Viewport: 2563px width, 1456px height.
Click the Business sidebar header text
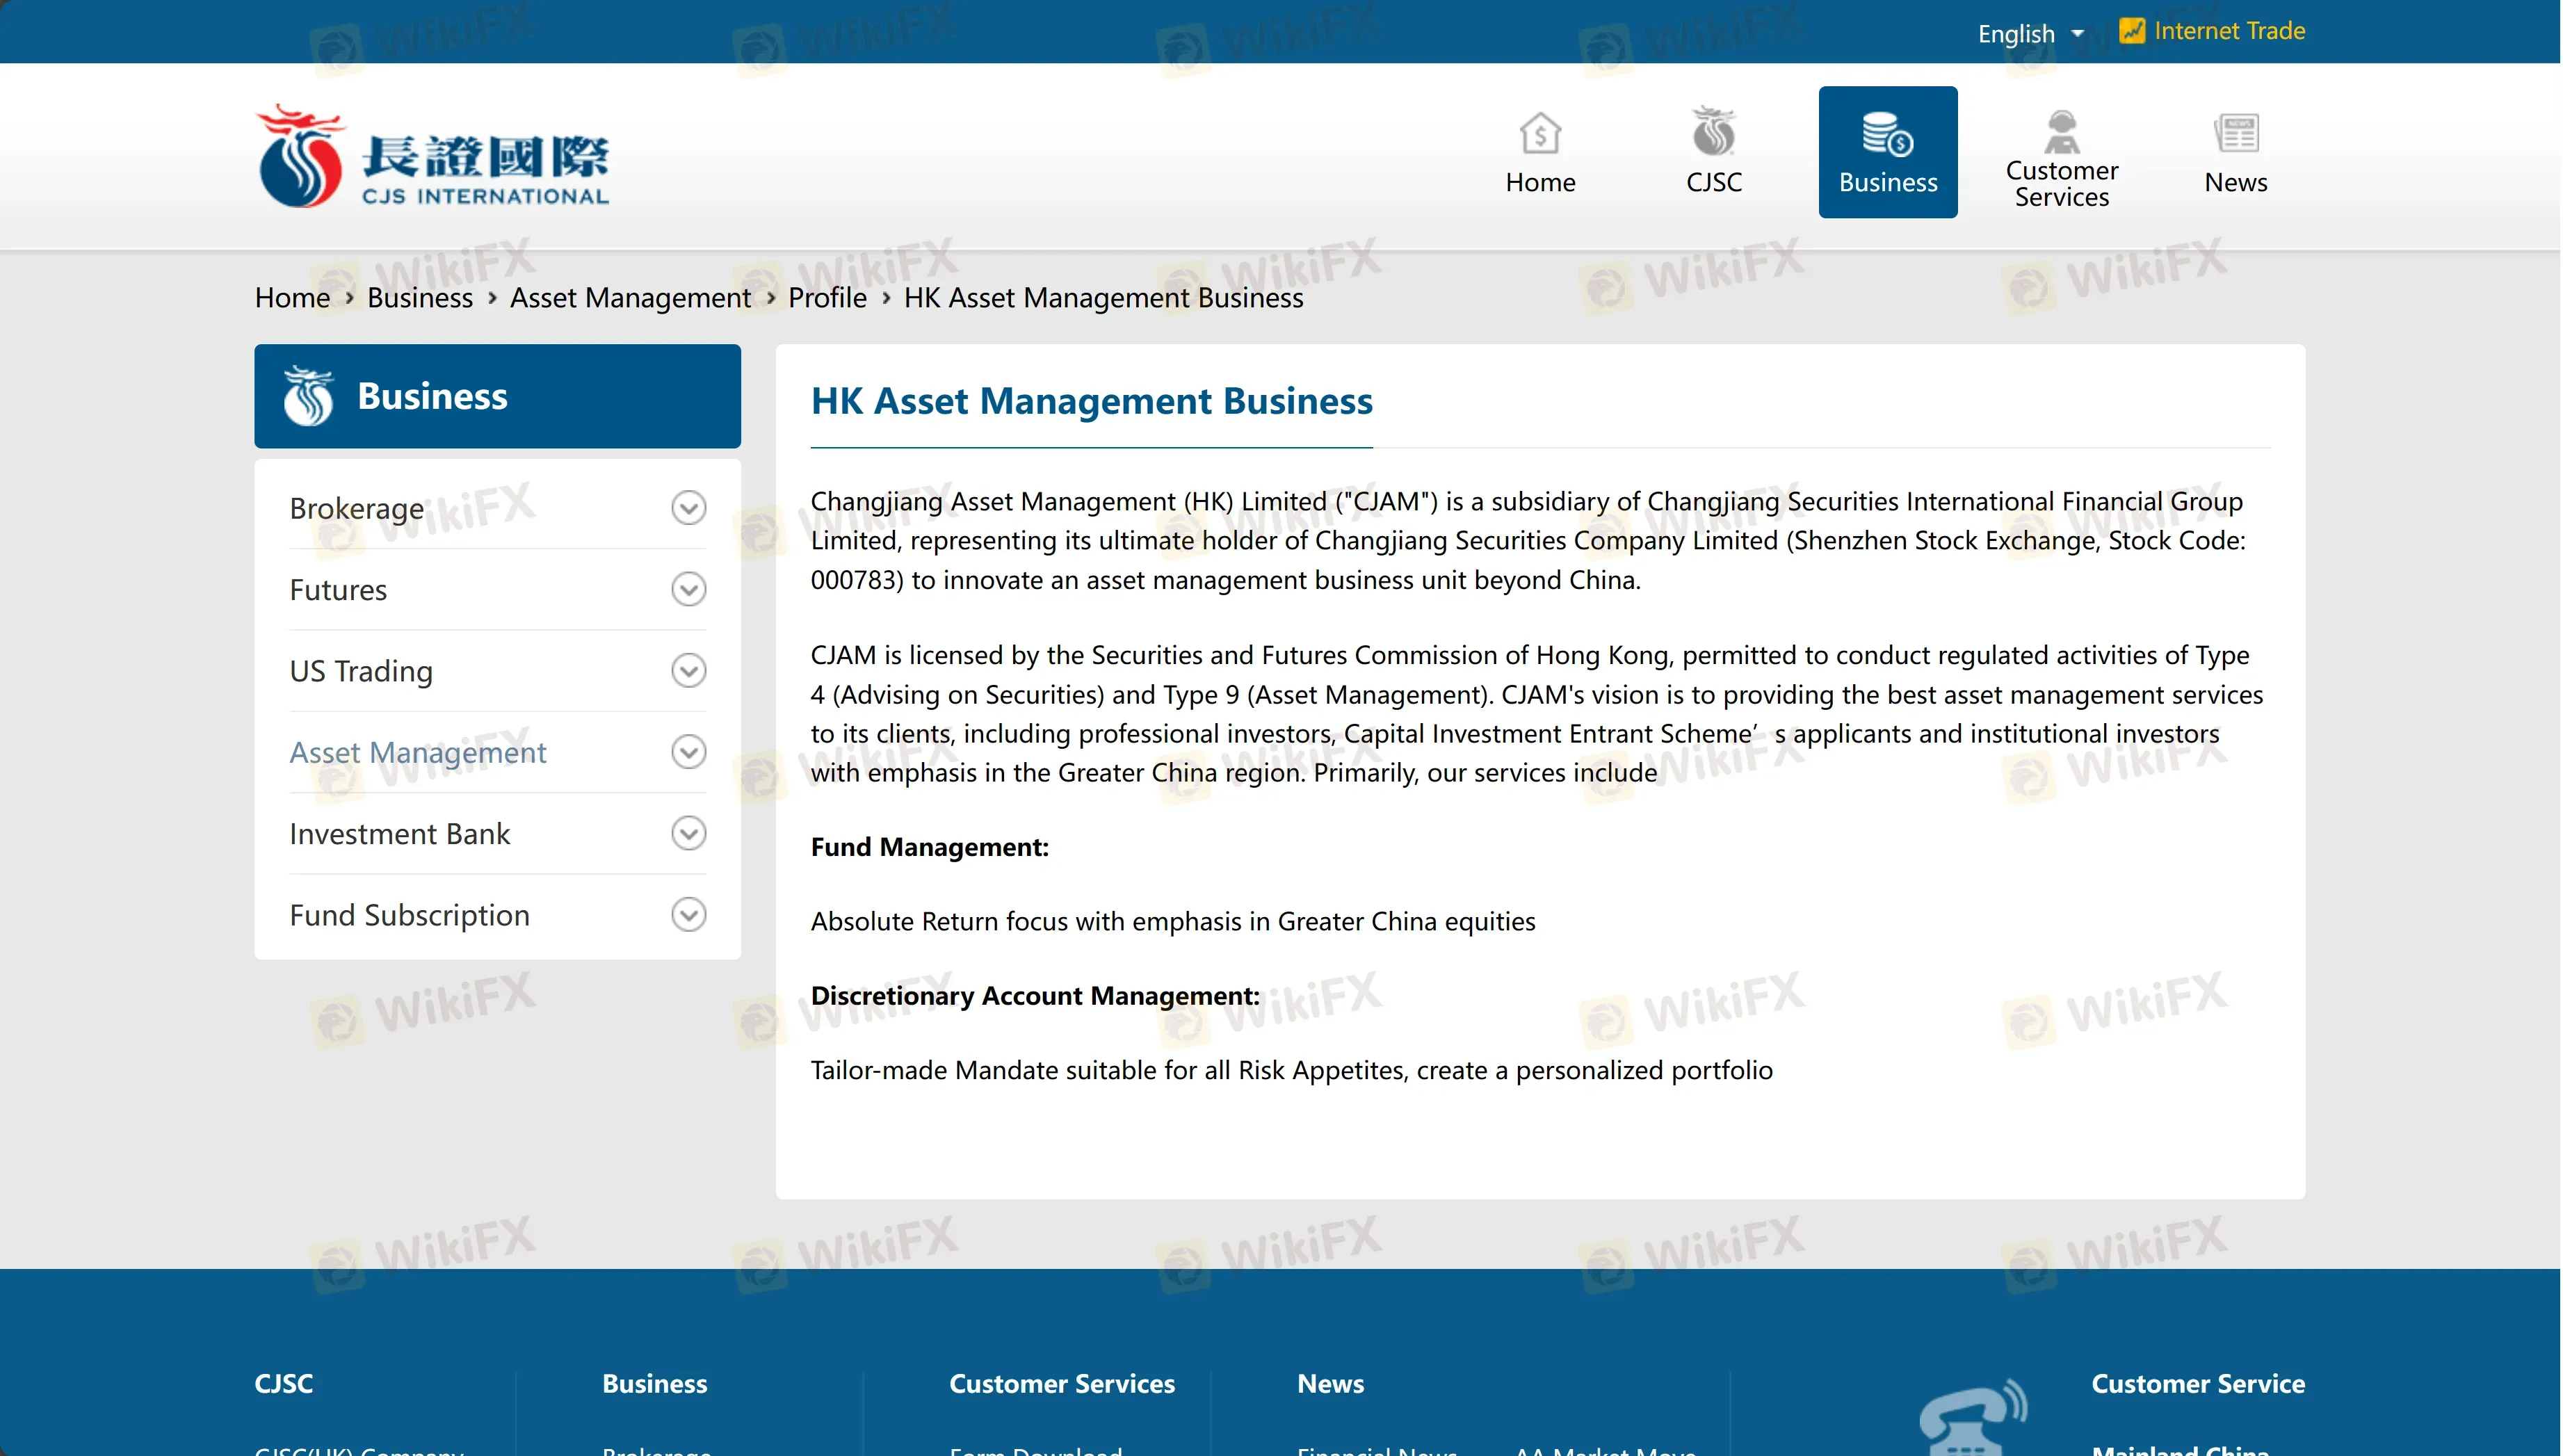[x=432, y=396]
